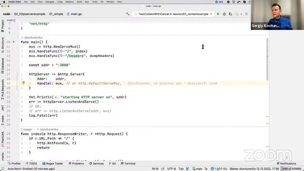Click the Build project hammer icon

[x=127, y=14]
